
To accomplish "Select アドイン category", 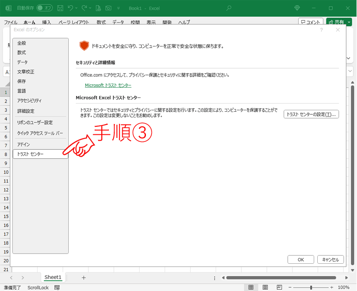I will (41, 144).
